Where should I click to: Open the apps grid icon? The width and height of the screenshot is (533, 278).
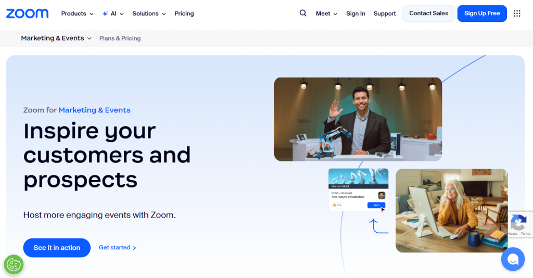tap(517, 13)
